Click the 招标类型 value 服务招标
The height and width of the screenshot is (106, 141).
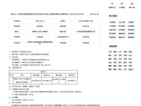pos(40,26)
